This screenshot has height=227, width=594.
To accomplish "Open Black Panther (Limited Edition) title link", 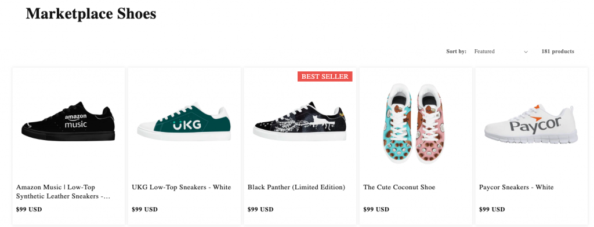I will pos(296,187).
